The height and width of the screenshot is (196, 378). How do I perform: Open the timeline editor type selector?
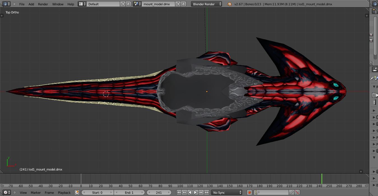(x=6, y=192)
